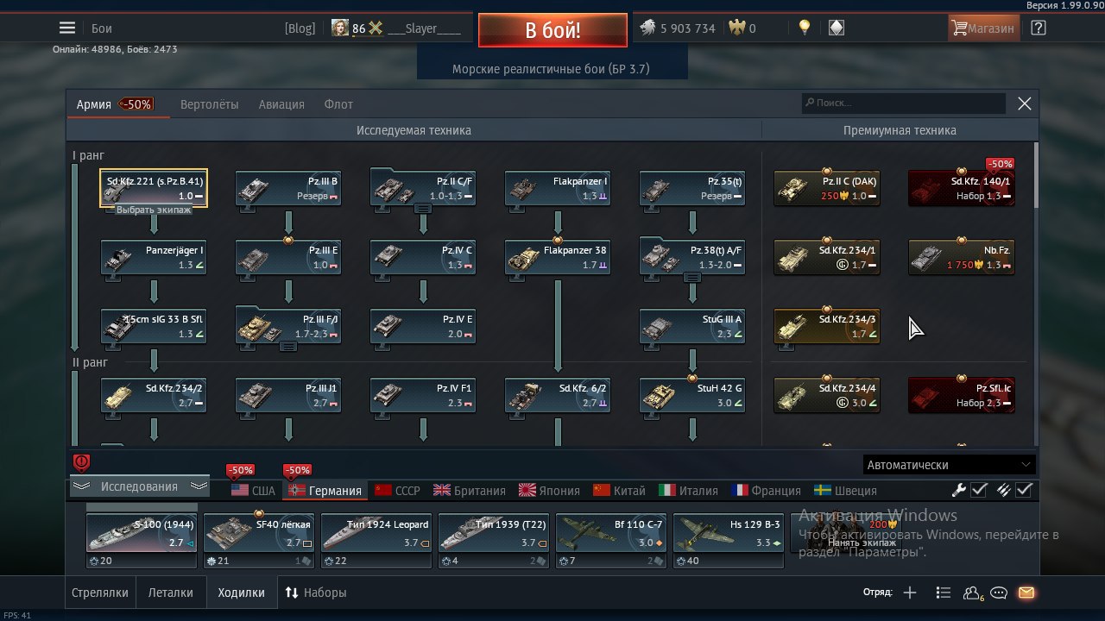Image resolution: width=1105 pixels, height=621 pixels.
Task: Select the Япония nation tab
Action: tap(549, 491)
